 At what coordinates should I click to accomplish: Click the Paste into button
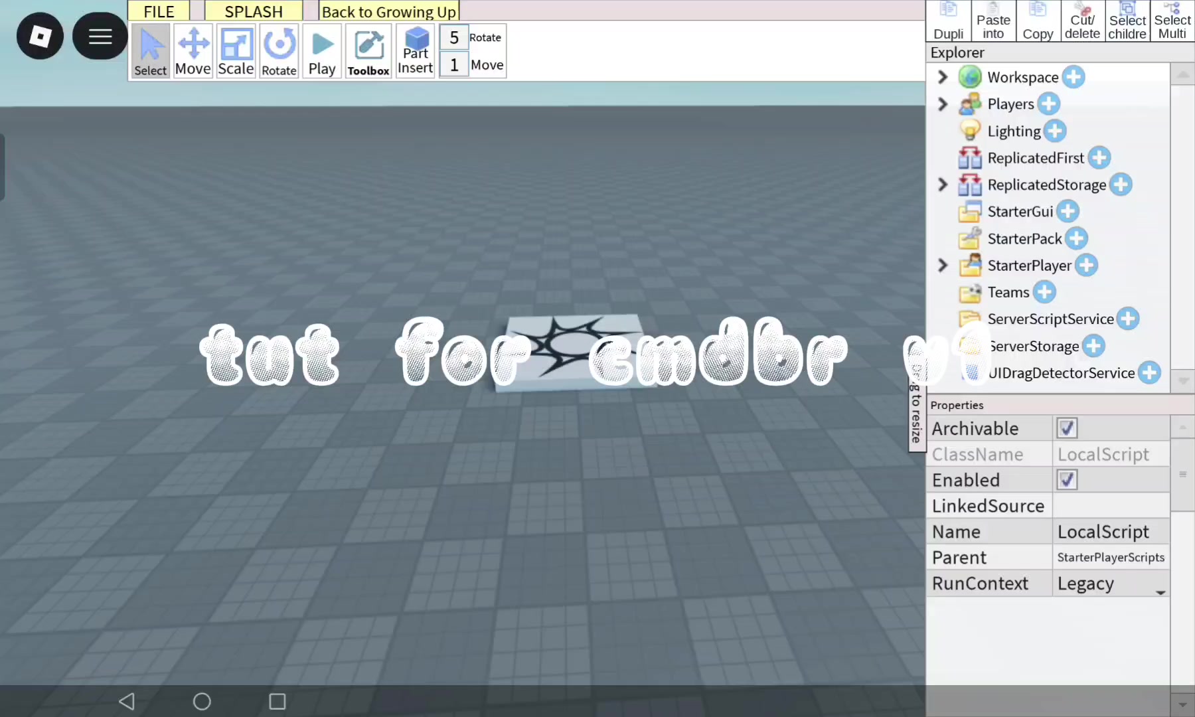pyautogui.click(x=993, y=21)
